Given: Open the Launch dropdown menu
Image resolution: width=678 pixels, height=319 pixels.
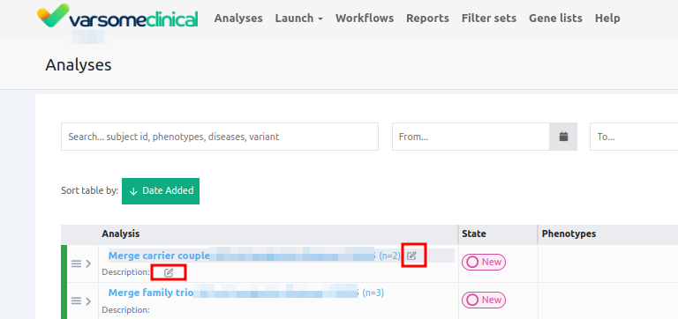Looking at the screenshot, I should pos(298,19).
